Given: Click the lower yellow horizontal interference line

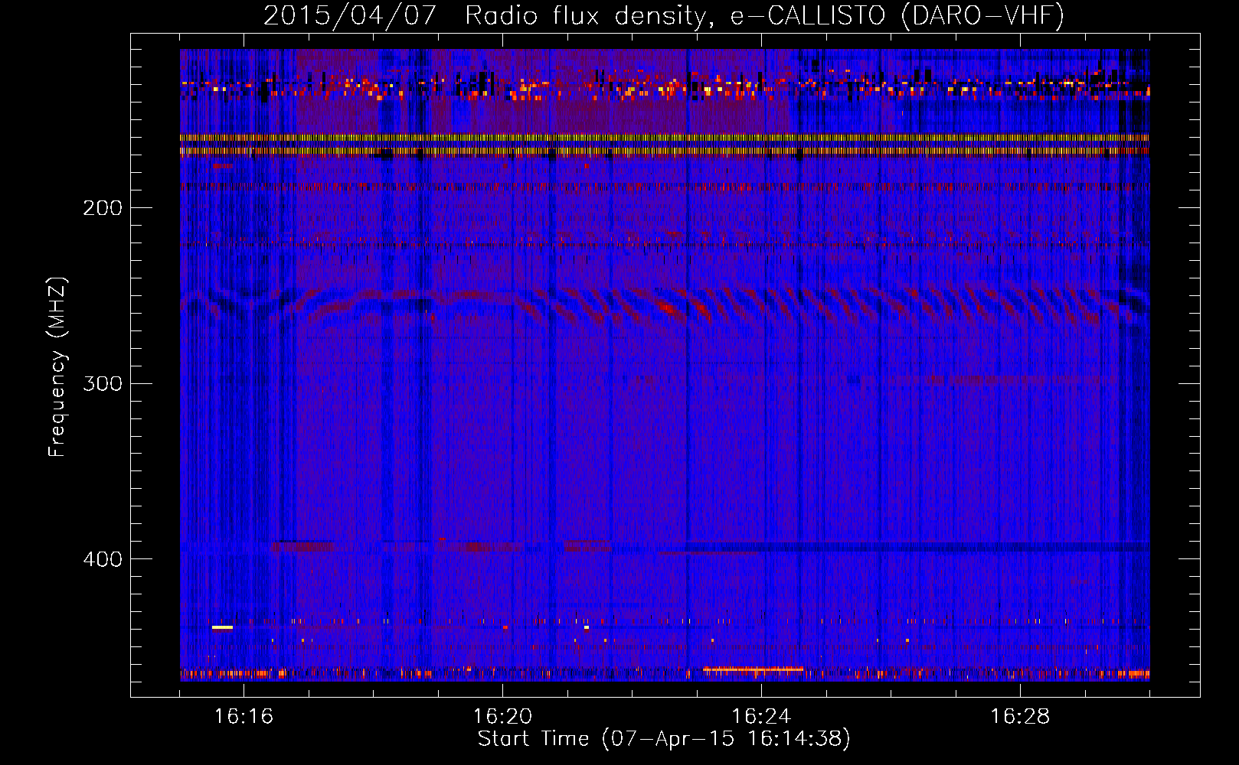Looking at the screenshot, I should coord(663,151).
